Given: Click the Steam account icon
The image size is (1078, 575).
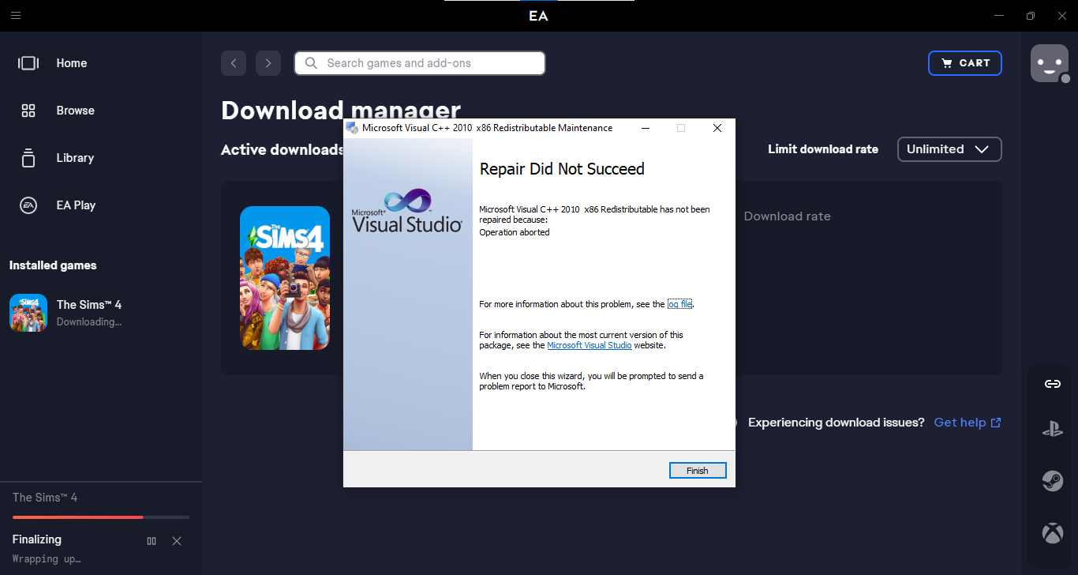Looking at the screenshot, I should tap(1052, 481).
